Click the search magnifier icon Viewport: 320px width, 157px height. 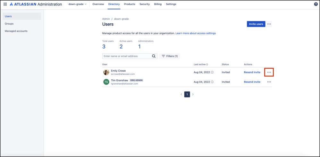[x=154, y=56]
